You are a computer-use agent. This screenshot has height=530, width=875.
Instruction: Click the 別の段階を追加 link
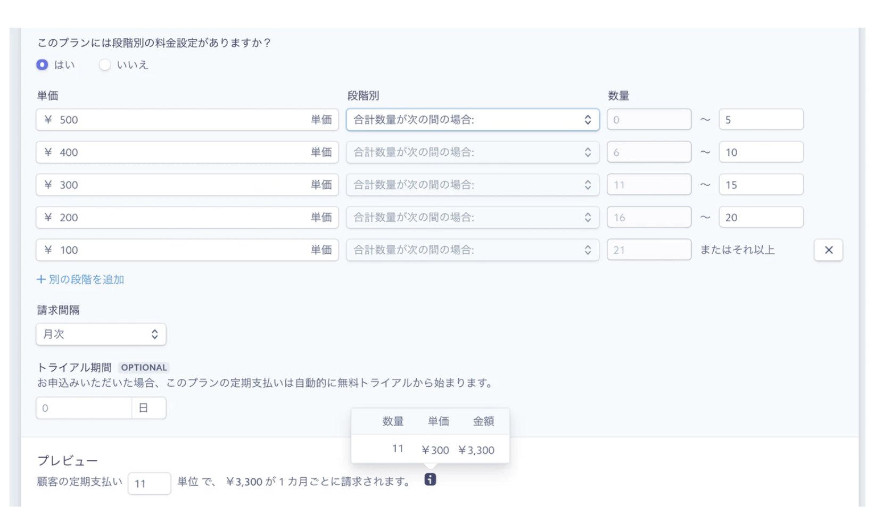coord(80,279)
